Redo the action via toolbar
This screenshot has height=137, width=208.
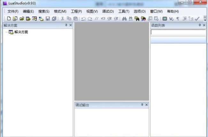click(90, 19)
